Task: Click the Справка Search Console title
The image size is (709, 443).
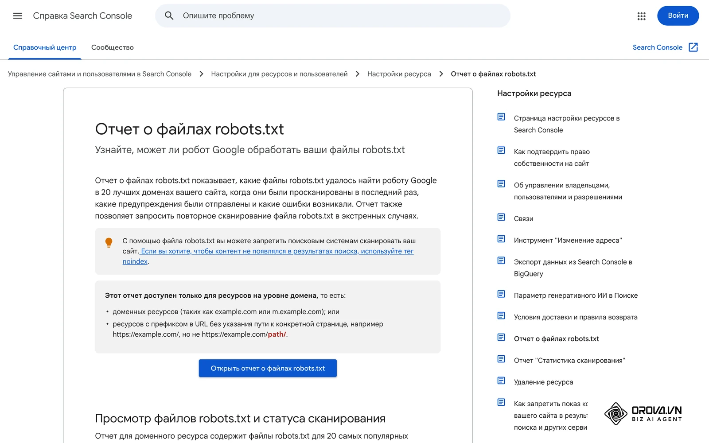Action: click(82, 16)
